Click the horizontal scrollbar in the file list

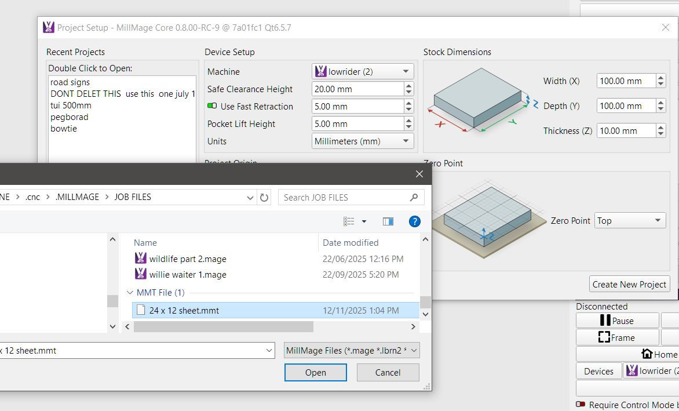(x=224, y=327)
